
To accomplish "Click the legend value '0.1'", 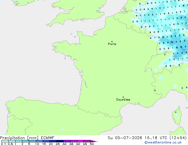I will tap(3, 144).
